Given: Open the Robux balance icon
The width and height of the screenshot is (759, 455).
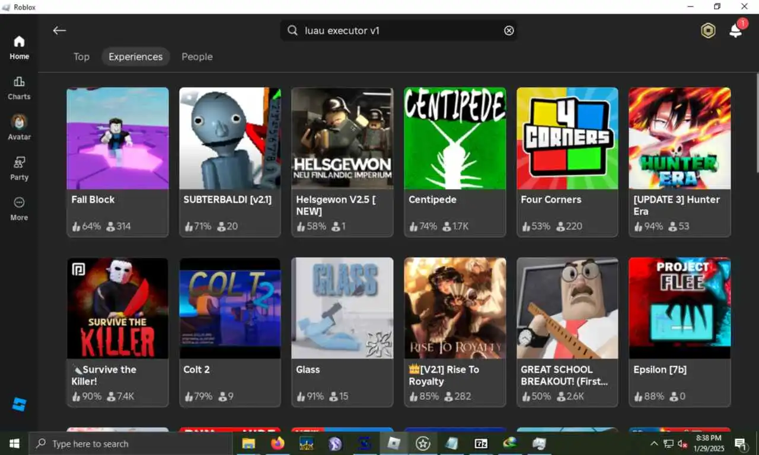Looking at the screenshot, I should (708, 31).
